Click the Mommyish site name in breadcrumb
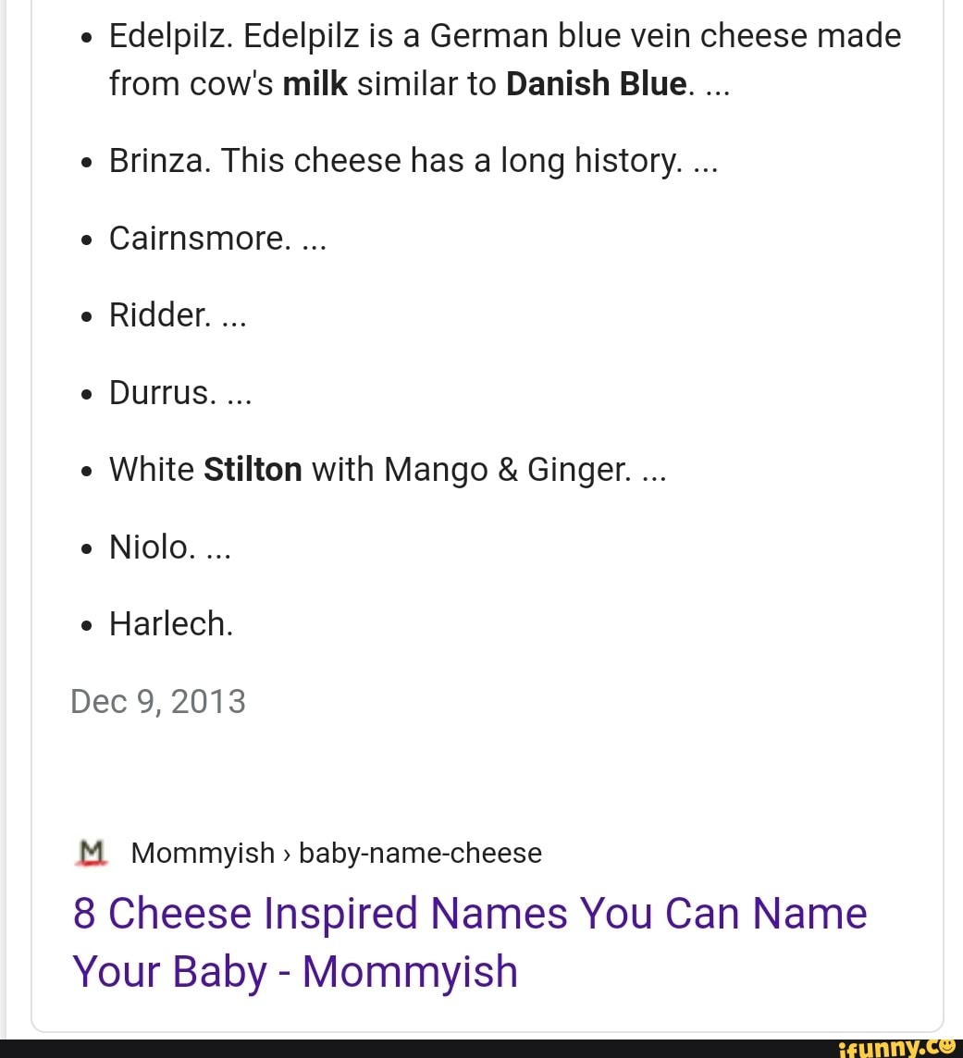 (203, 853)
